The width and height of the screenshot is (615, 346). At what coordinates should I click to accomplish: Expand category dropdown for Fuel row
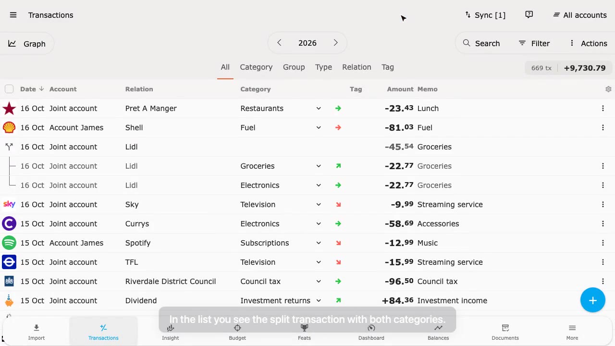point(319,127)
